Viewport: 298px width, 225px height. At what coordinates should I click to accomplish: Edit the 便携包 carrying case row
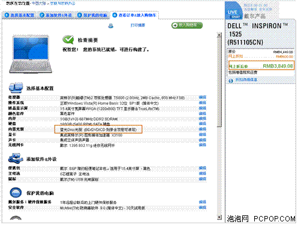[x=203, y=168]
